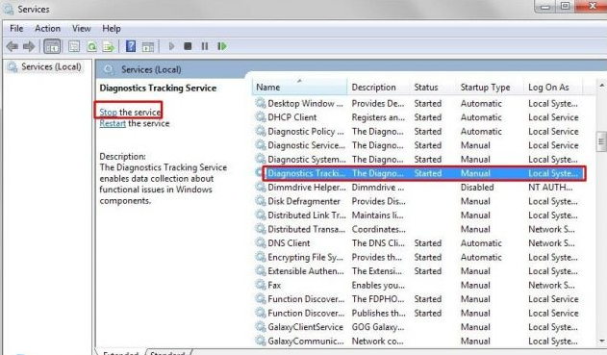Click Coordinates... description cell

click(378, 229)
